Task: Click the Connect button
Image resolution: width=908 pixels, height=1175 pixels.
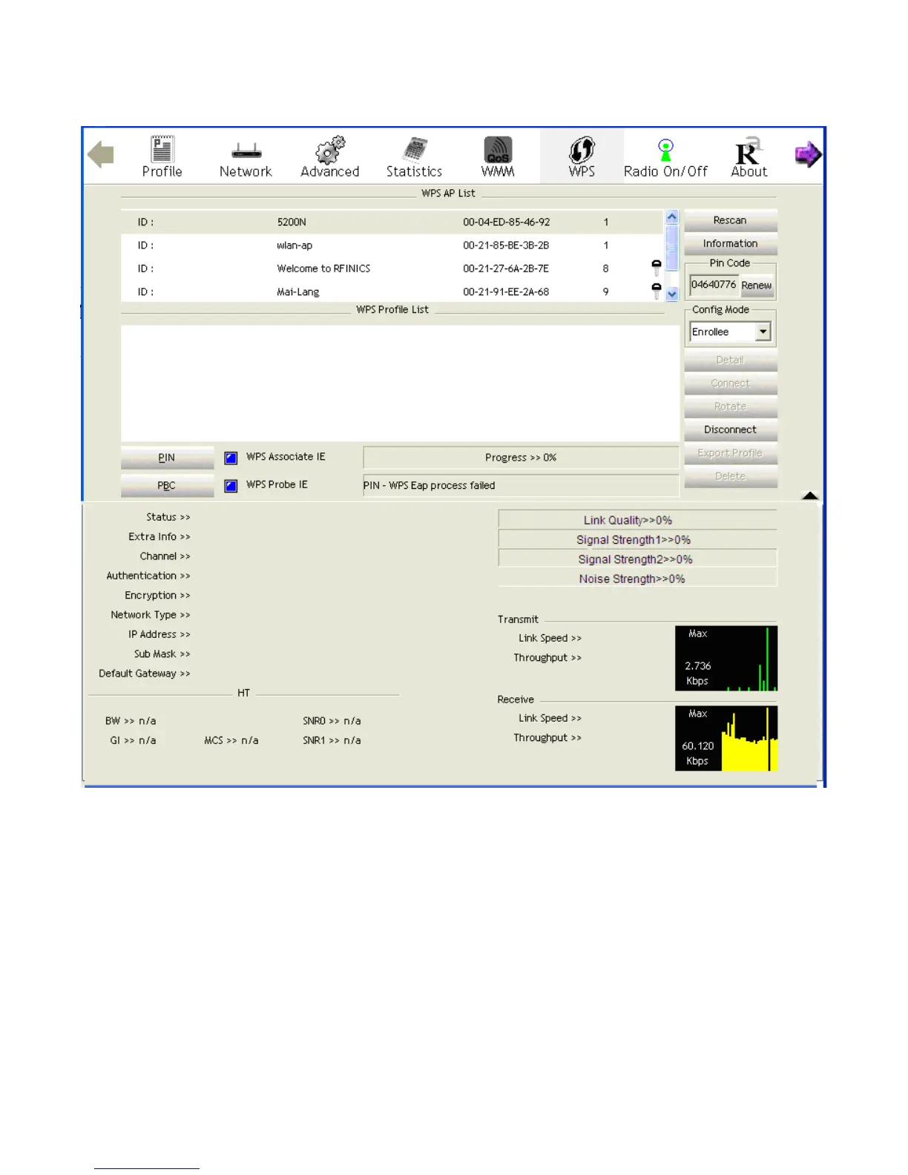Action: [x=730, y=384]
